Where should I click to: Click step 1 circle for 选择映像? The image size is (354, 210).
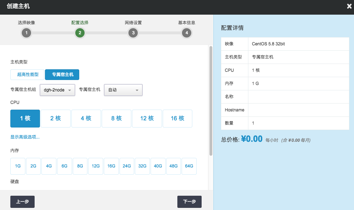tap(26, 33)
